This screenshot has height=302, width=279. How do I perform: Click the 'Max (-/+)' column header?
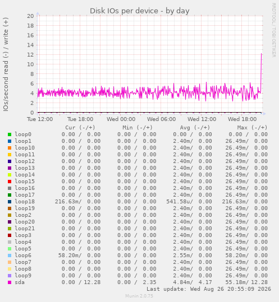point(252,128)
